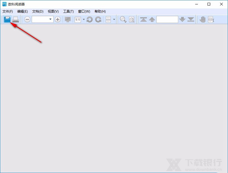
Task: Select the 1:1 actual size button
Action: (x=78, y=19)
